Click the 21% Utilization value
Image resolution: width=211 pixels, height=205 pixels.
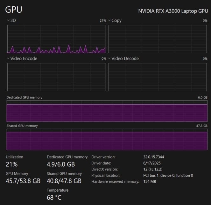[12, 164]
